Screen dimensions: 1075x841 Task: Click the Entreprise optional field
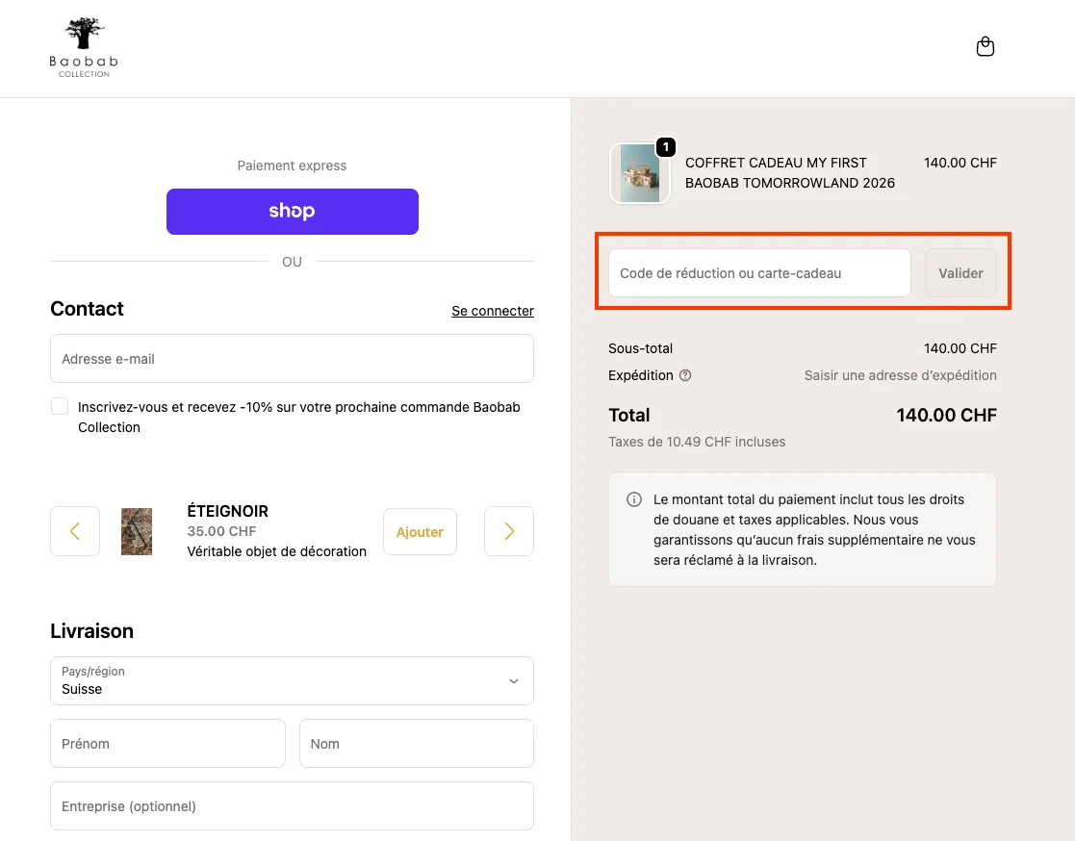tap(292, 805)
